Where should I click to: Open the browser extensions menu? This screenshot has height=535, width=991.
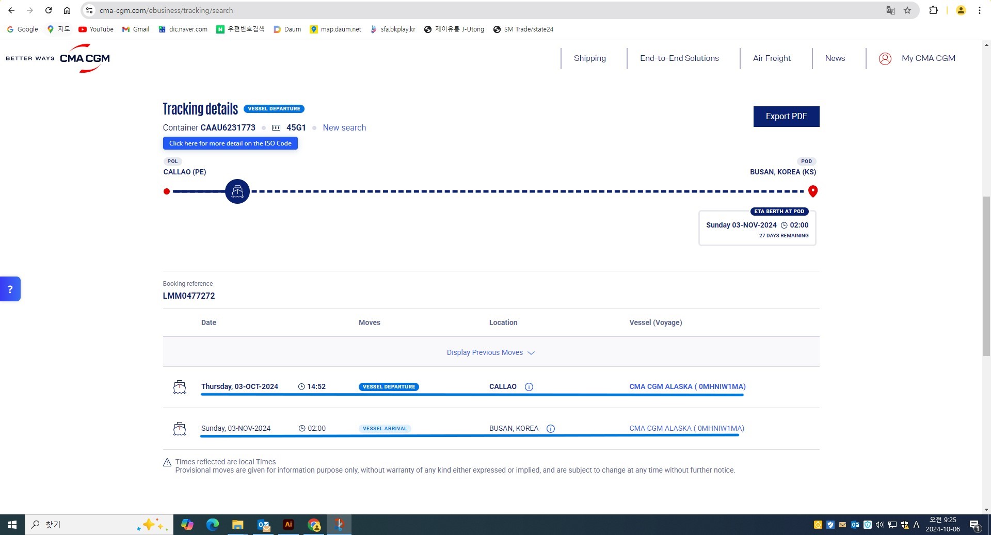pyautogui.click(x=933, y=10)
